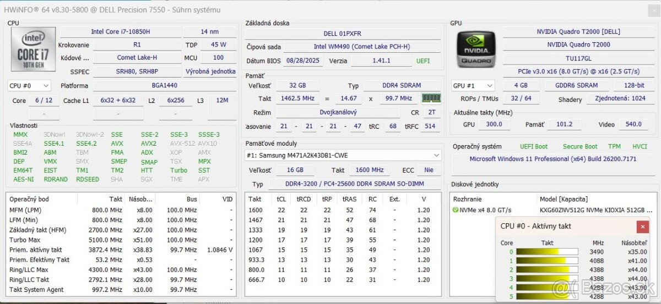
Task: Select the 933.3 memory timing row
Action: (x=343, y=259)
